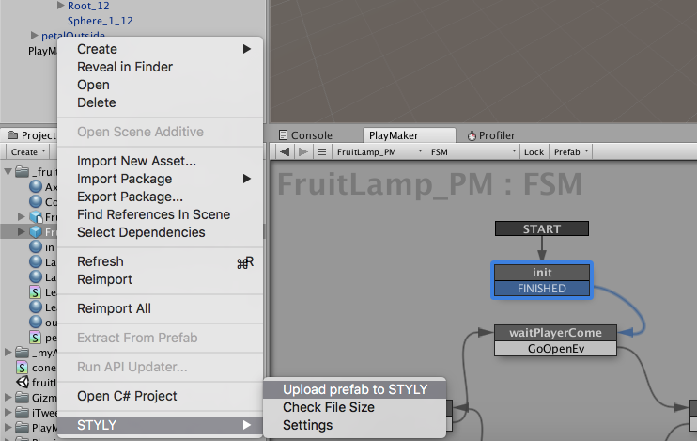Choose Check File Size

click(x=355, y=407)
